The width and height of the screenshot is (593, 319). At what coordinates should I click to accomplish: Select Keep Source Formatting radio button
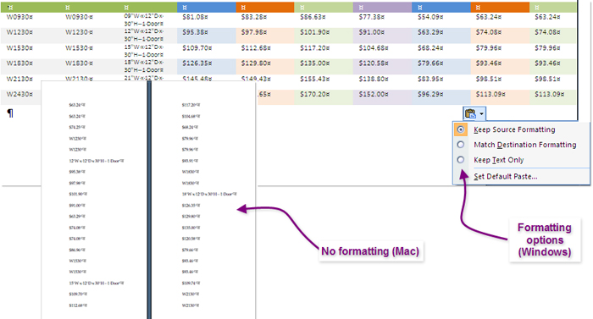click(x=460, y=129)
